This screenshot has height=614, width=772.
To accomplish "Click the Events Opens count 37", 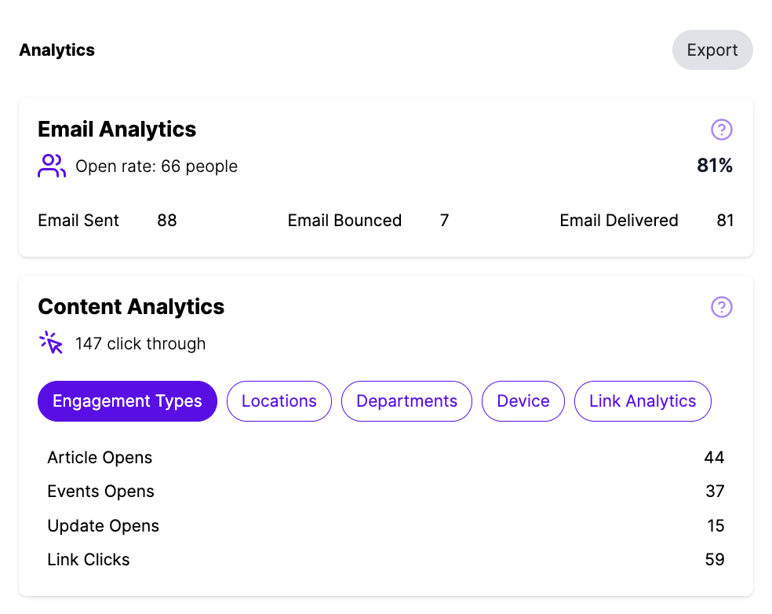I will tap(715, 492).
